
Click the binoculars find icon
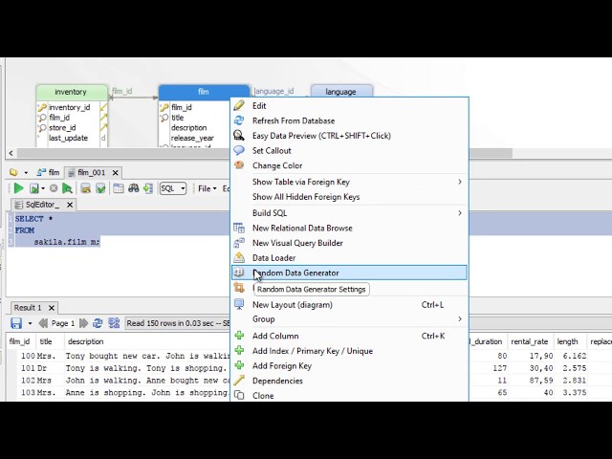point(134,188)
